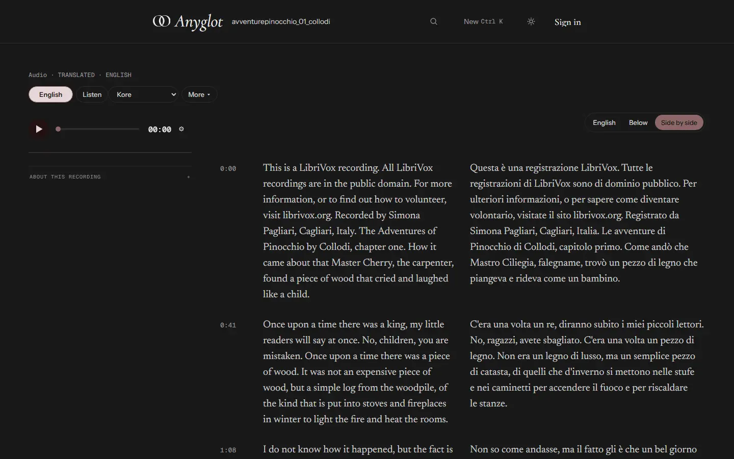The height and width of the screenshot is (459, 734).
Task: Expand About This Recording section
Action: click(x=110, y=176)
